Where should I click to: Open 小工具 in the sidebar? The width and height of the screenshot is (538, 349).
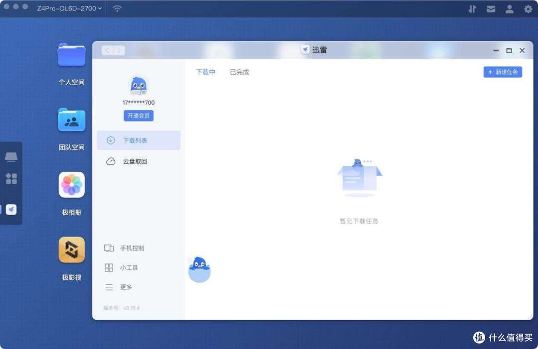[x=121, y=267]
